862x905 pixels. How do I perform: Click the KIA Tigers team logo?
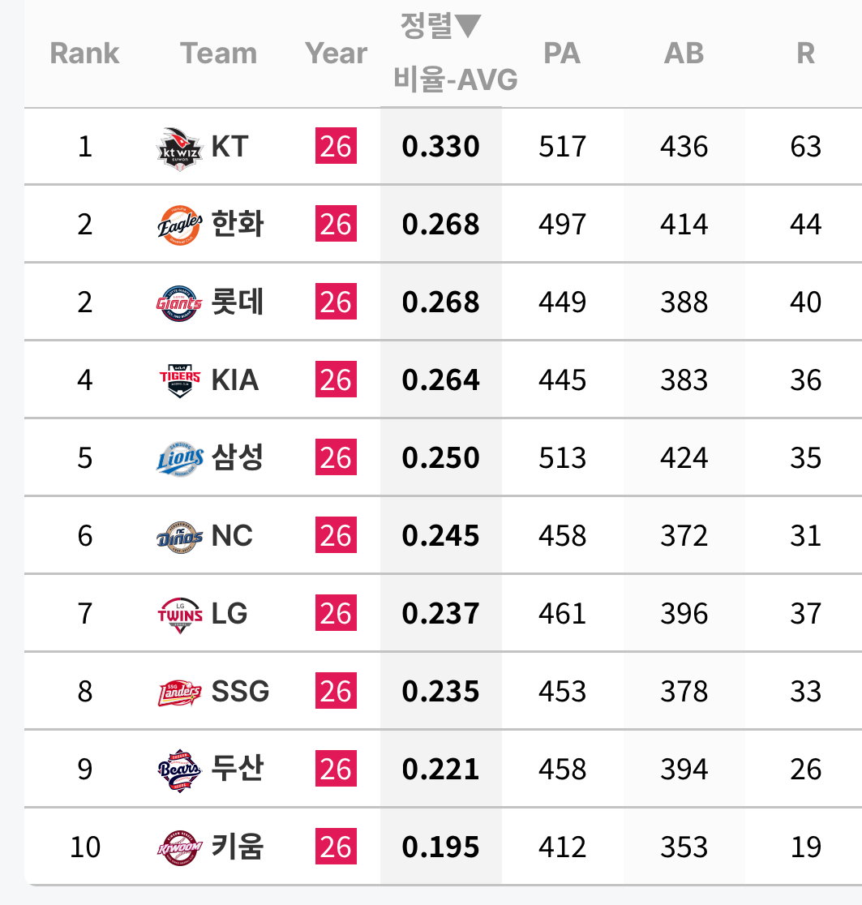[179, 380]
